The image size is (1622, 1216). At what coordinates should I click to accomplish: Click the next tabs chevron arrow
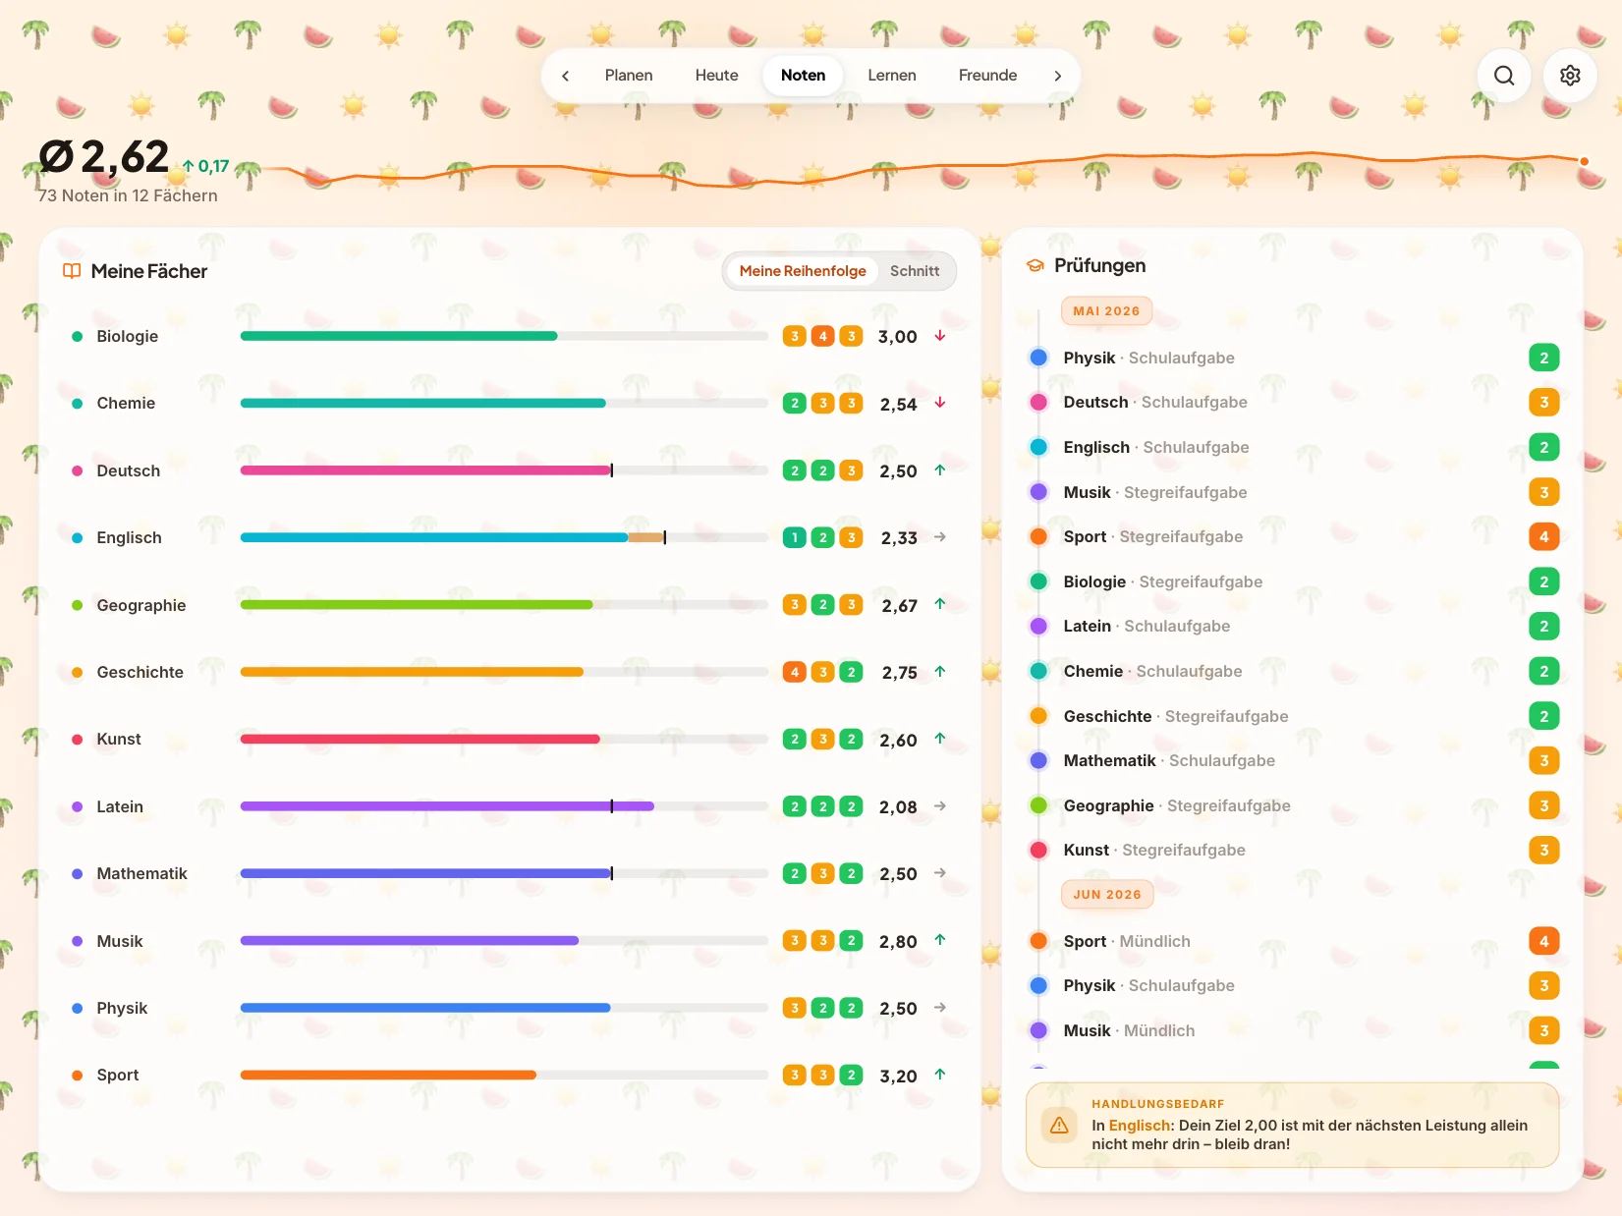[1057, 76]
